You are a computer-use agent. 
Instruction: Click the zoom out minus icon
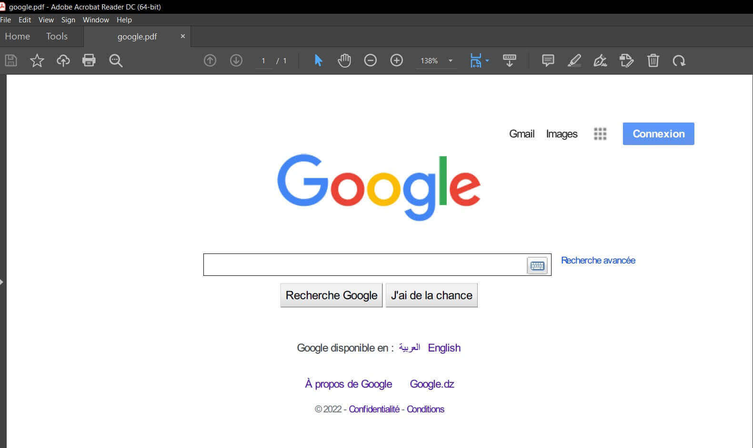(x=370, y=60)
